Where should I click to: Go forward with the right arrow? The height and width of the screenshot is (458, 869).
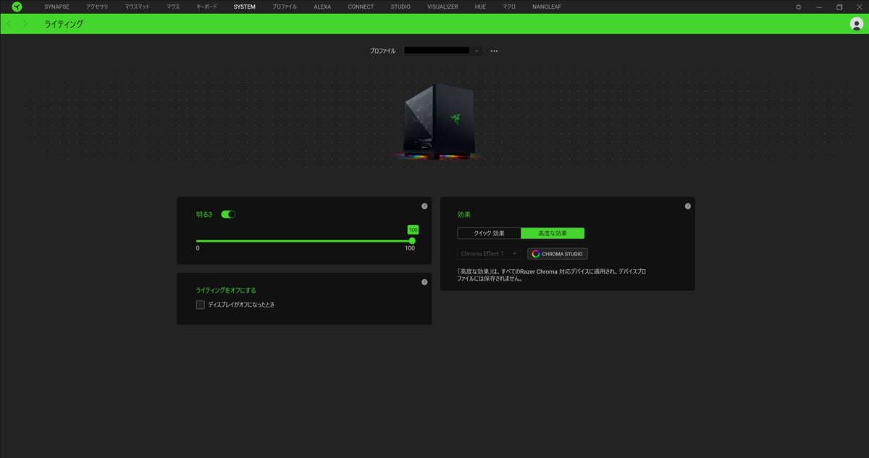coord(25,24)
